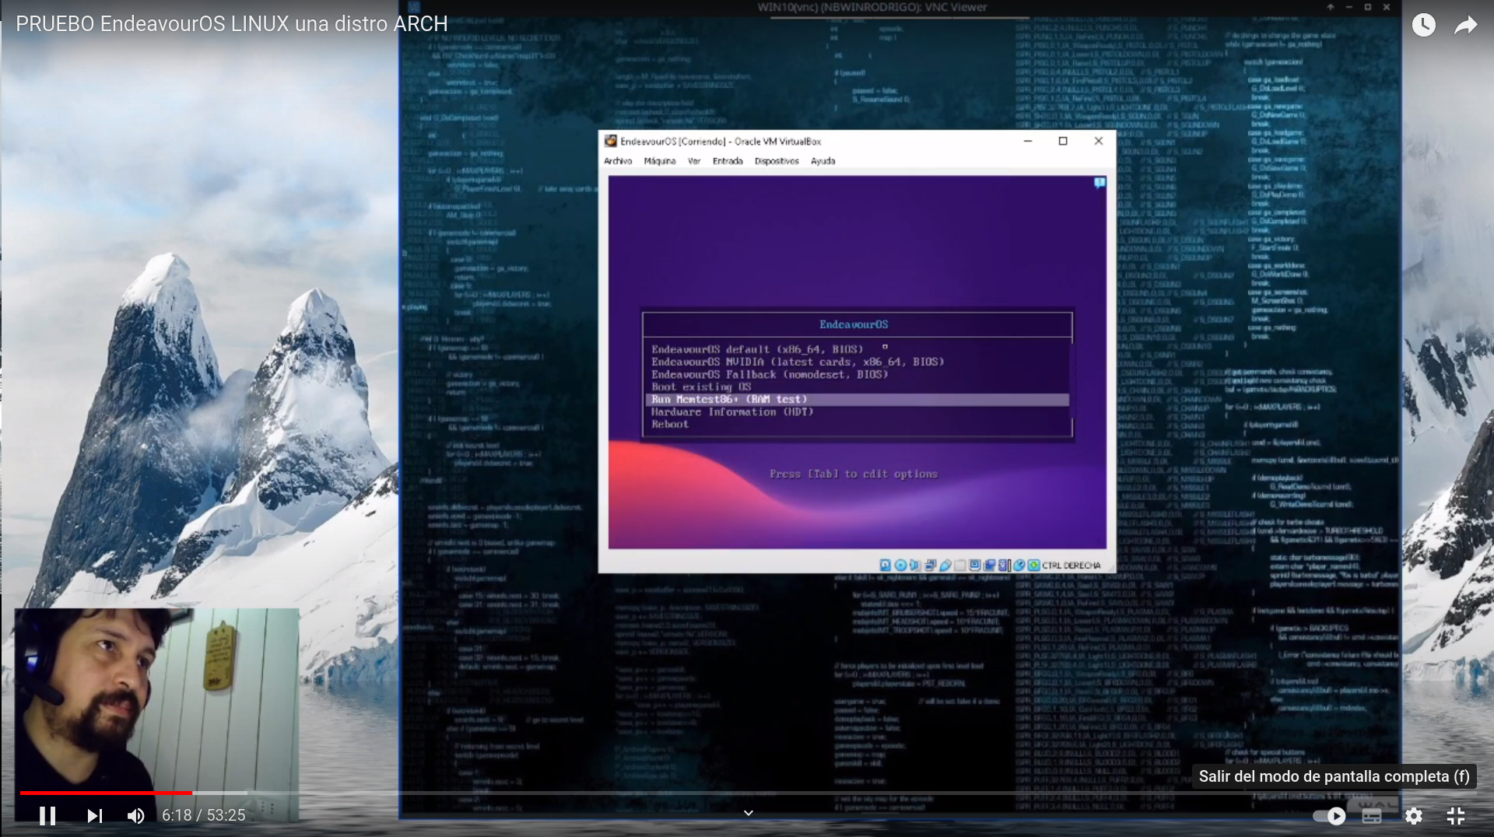This screenshot has width=1494, height=837.
Task: Open the Máquina menu in VirtualBox
Action: [660, 161]
